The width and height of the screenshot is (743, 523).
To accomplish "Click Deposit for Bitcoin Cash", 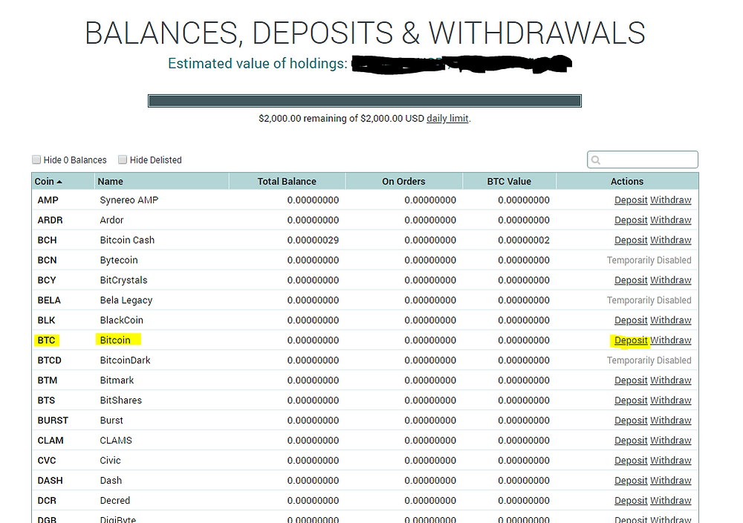I will [631, 240].
